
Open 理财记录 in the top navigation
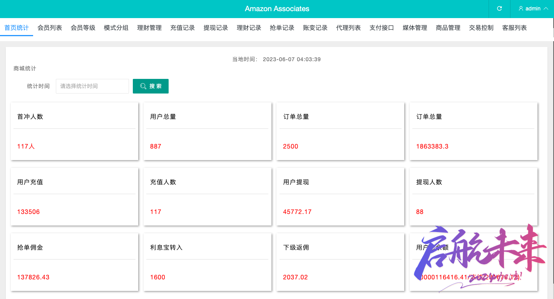[249, 28]
